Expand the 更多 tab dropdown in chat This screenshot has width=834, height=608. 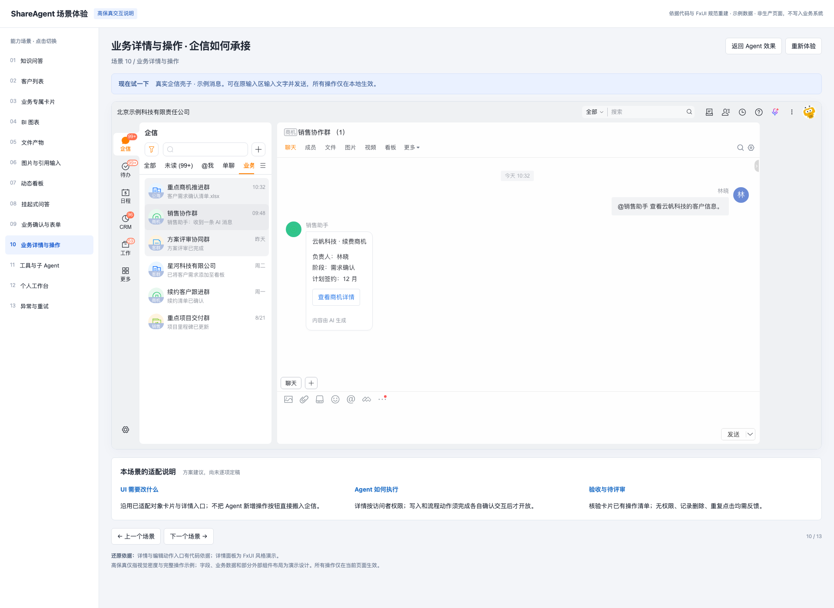pos(412,148)
